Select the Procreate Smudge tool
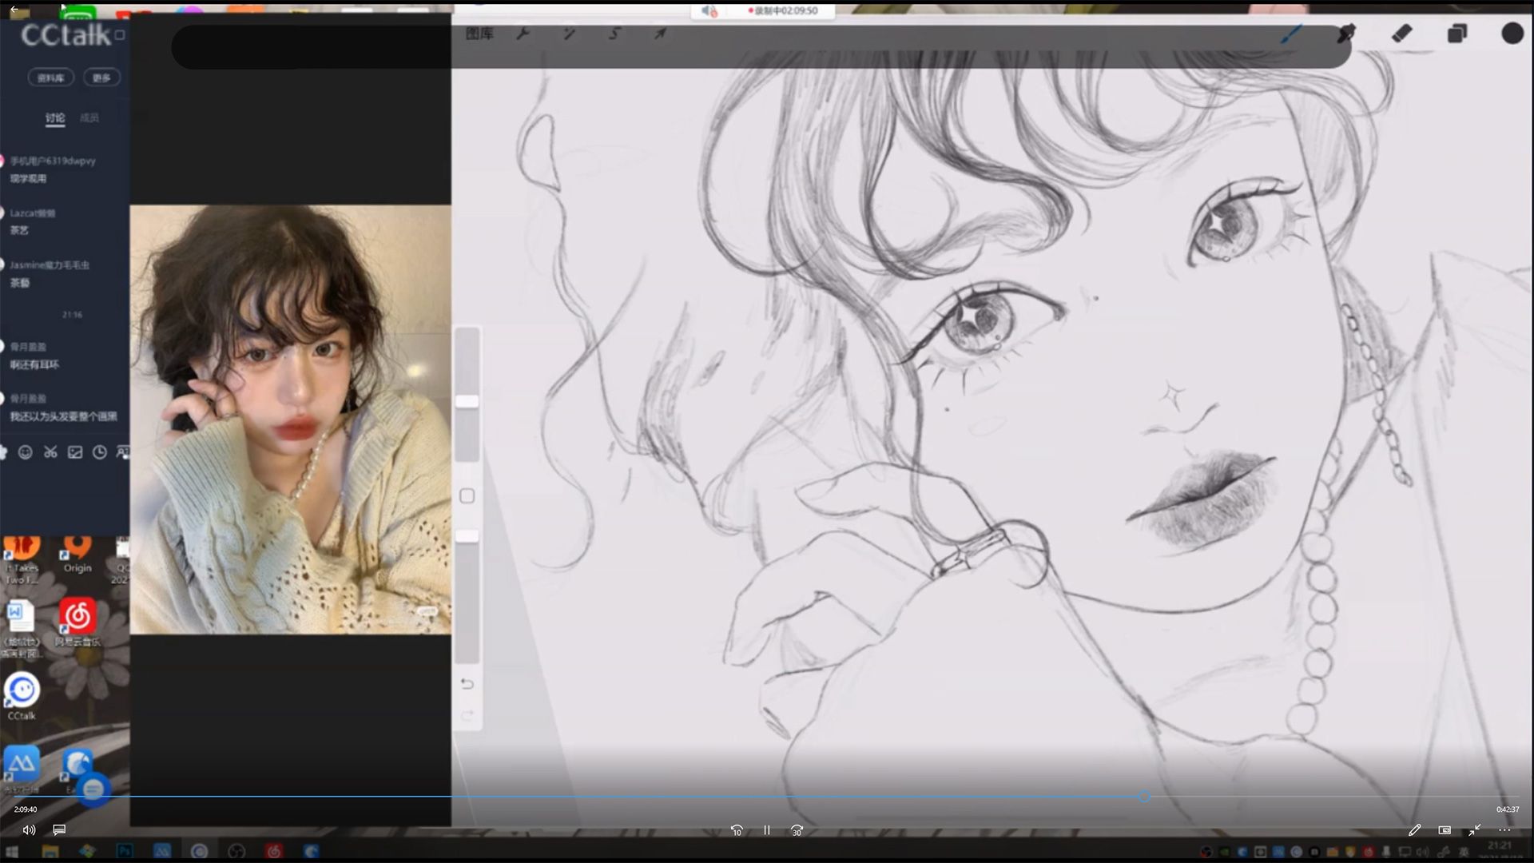The width and height of the screenshot is (1534, 863). pyautogui.click(x=1347, y=34)
